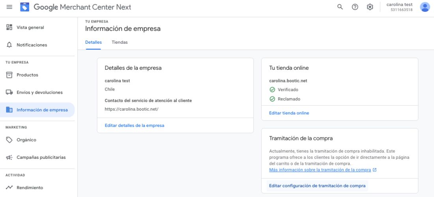Click the Reclamado status text
The width and height of the screenshot is (434, 197).
point(289,99)
